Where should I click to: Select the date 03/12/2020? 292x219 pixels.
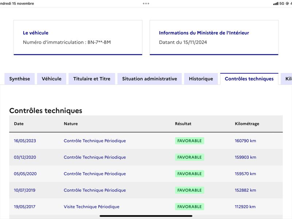[x=25, y=157]
